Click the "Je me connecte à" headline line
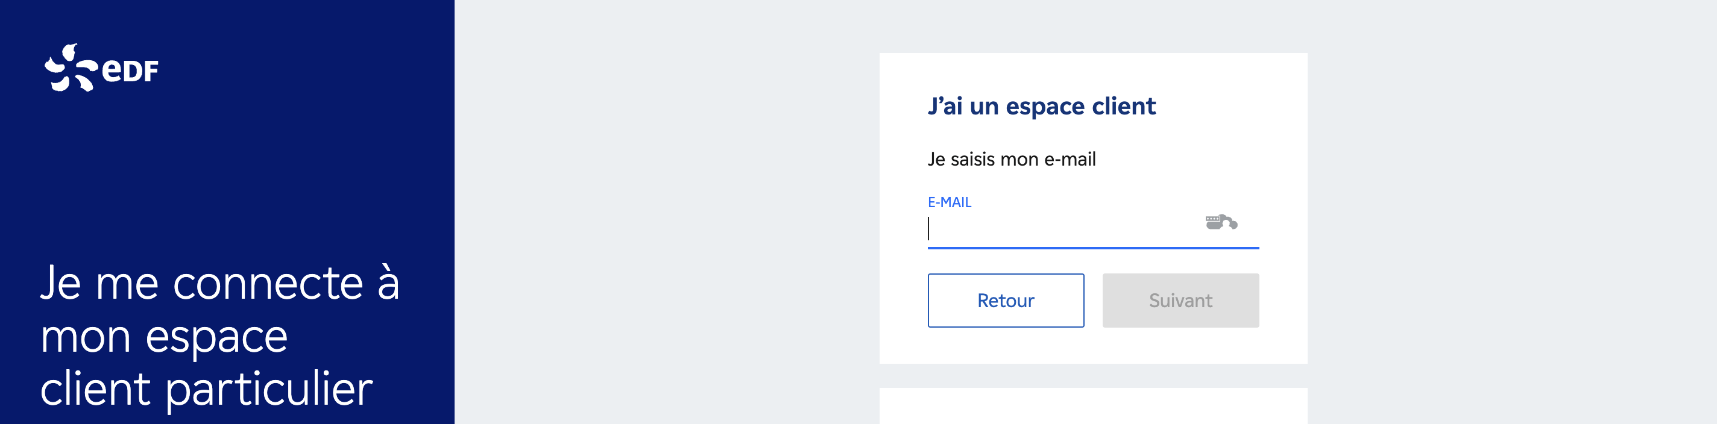This screenshot has width=1717, height=424. (x=220, y=284)
